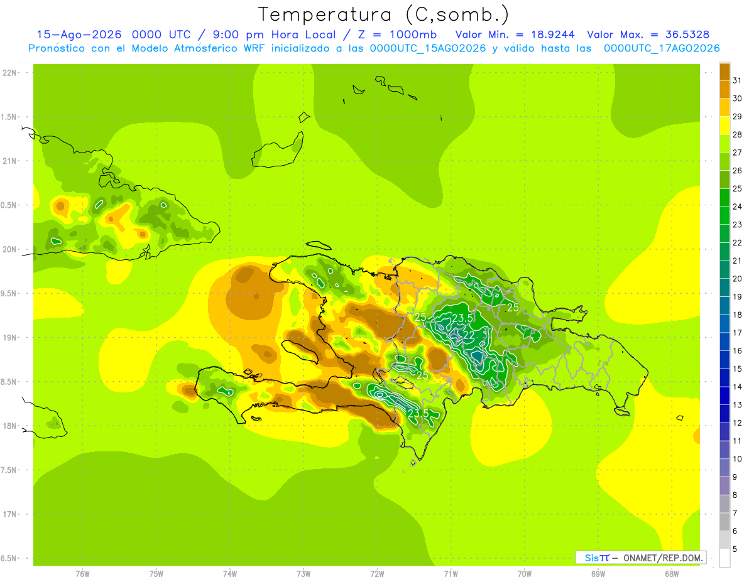
Task: Pick the teal swatch between 19 and 20
Action: click(x=724, y=288)
